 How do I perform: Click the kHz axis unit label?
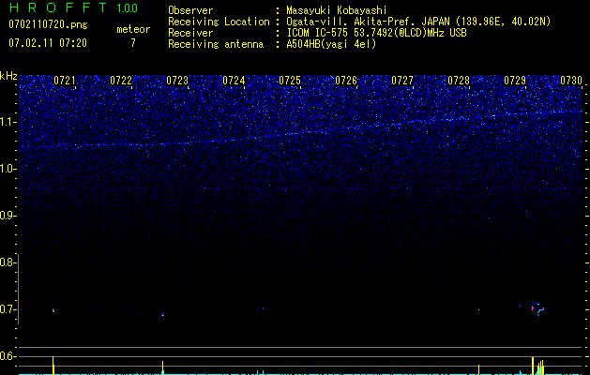[x=8, y=76]
